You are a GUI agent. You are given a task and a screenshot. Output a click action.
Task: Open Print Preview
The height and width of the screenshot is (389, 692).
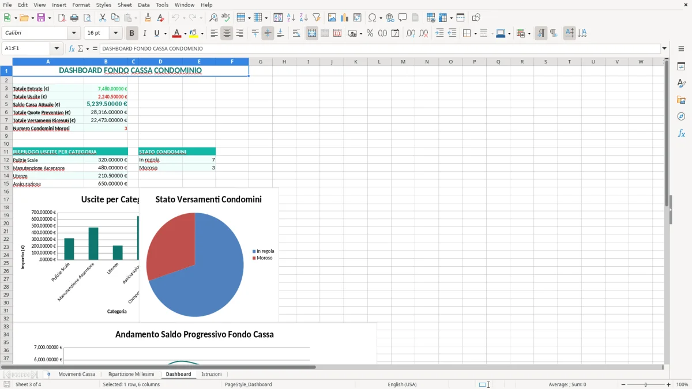coord(86,18)
